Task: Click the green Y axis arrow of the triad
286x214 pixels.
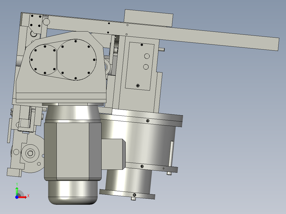Action: click(x=17, y=191)
